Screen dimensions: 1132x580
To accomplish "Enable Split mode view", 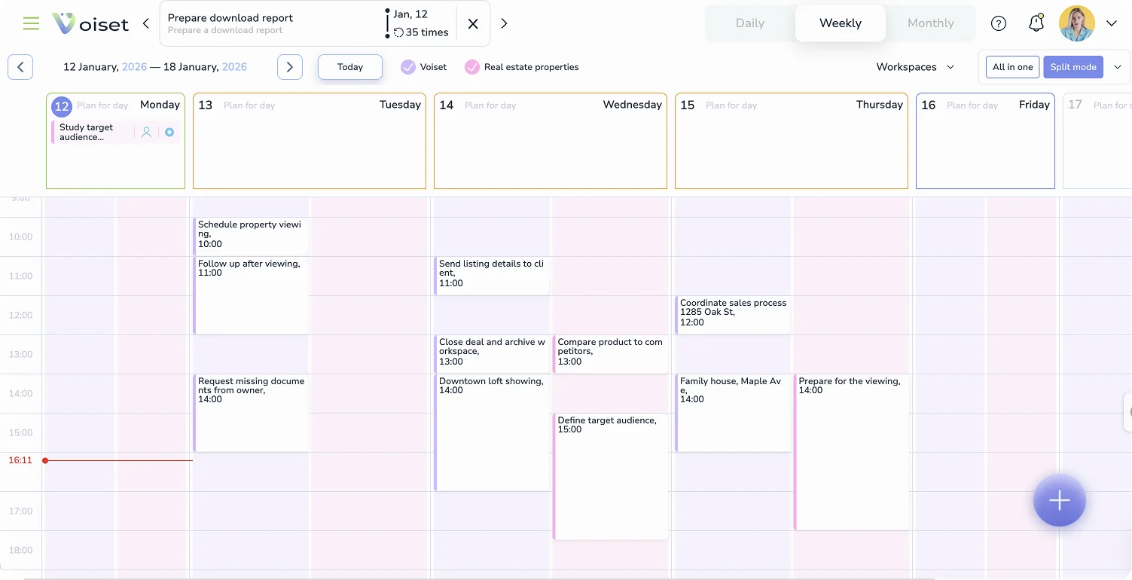I will (x=1073, y=66).
